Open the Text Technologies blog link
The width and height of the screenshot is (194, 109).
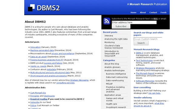click(144, 61)
